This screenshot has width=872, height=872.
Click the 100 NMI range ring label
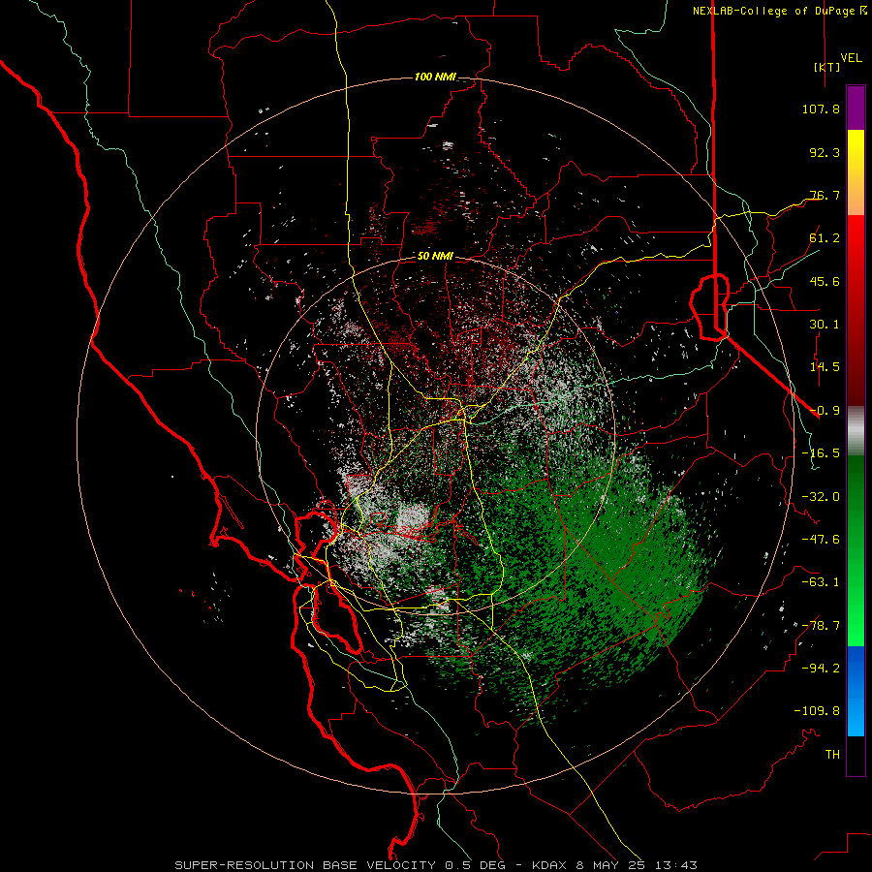coord(435,77)
